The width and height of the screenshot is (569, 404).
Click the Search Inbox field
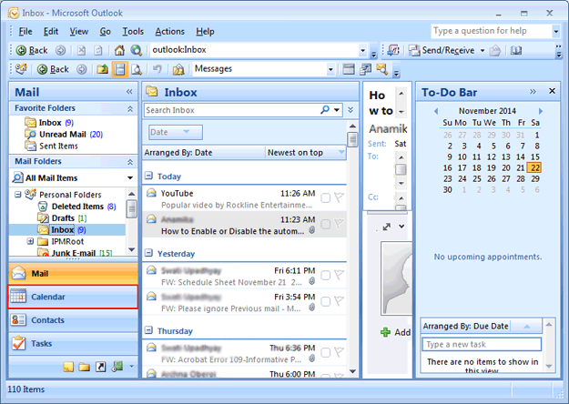(231, 110)
